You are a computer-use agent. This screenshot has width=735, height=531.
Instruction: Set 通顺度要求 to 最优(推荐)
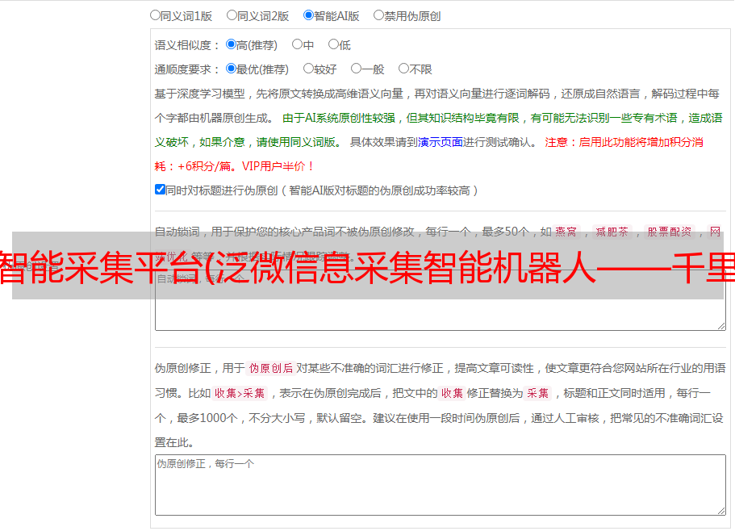[x=231, y=69]
